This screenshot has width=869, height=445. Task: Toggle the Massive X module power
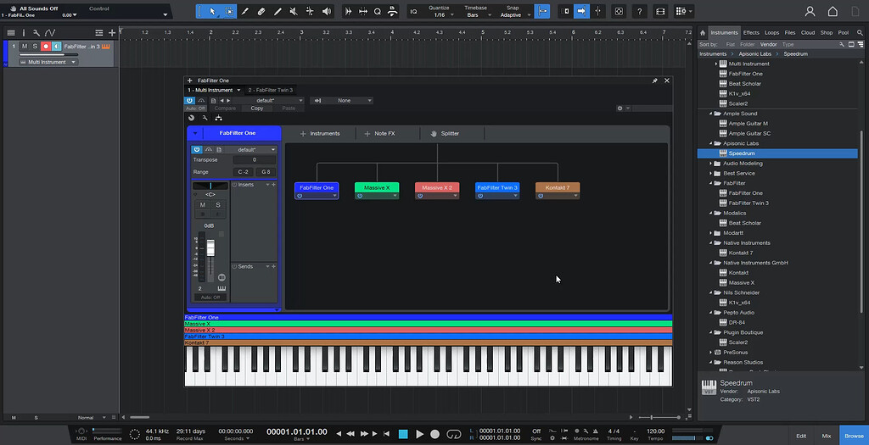pyautogui.click(x=360, y=196)
